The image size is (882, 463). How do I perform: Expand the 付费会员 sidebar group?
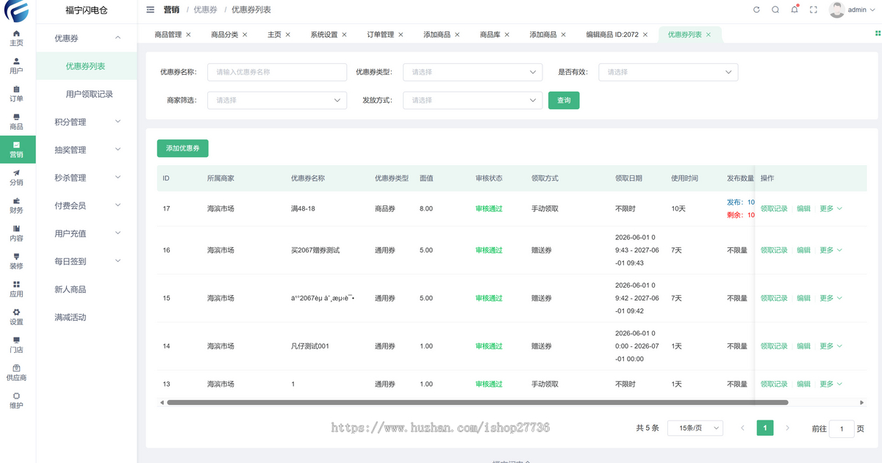pos(86,205)
